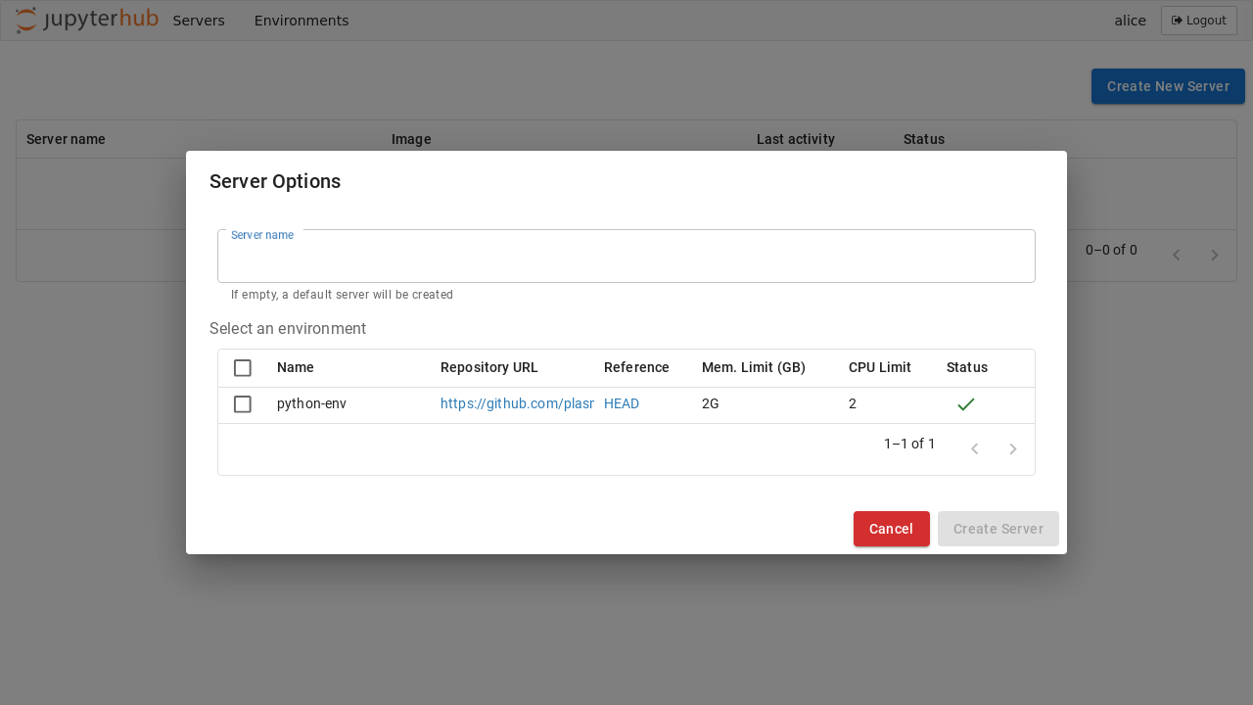Click the HEAD reference link
The height and width of the screenshot is (705, 1253).
pyautogui.click(x=622, y=403)
